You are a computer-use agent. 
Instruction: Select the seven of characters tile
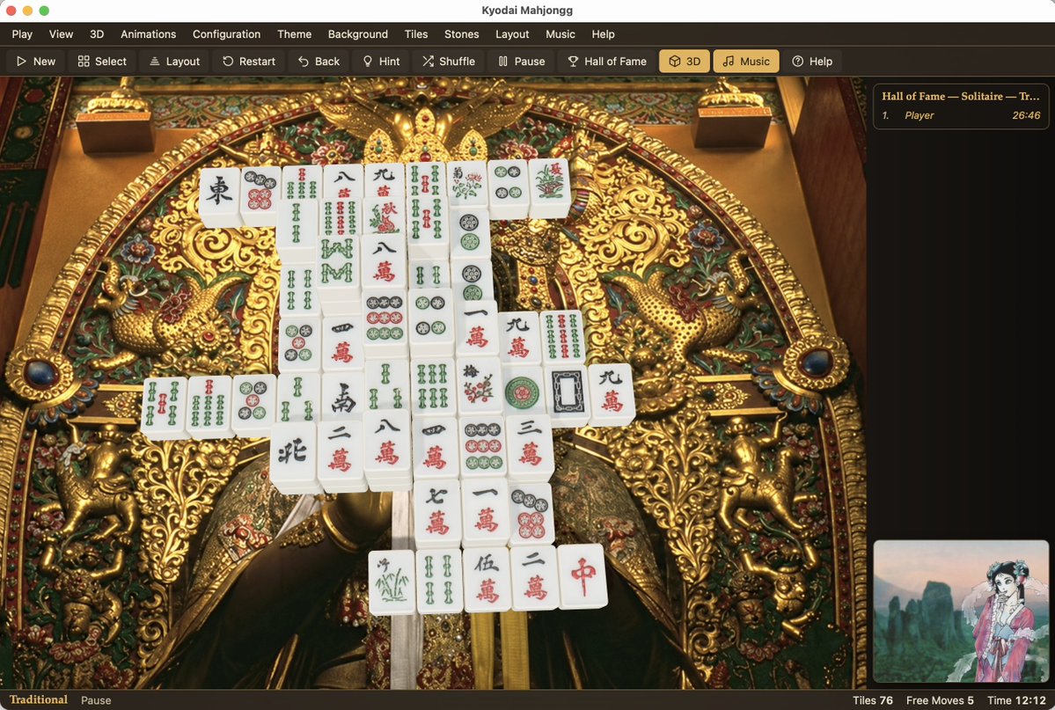pos(437,510)
